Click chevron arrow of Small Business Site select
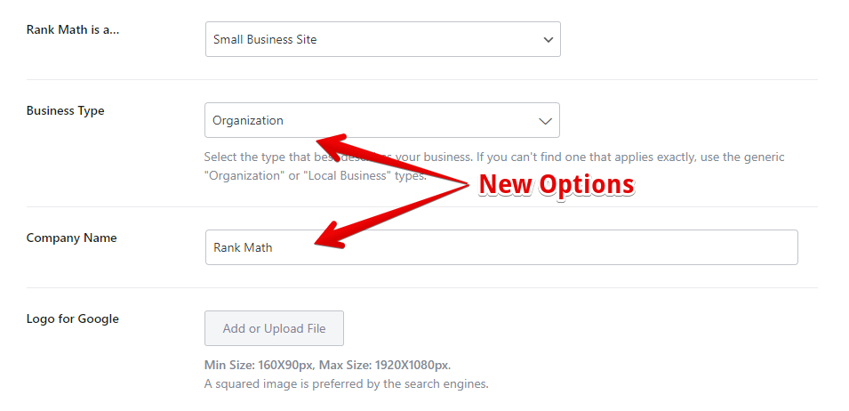 point(548,39)
